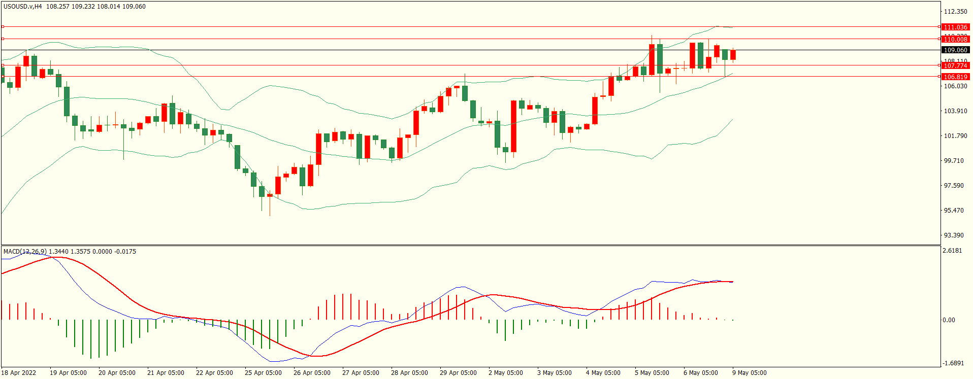Click the 106.030 price axis value
The width and height of the screenshot is (973, 379).
click(x=955, y=86)
